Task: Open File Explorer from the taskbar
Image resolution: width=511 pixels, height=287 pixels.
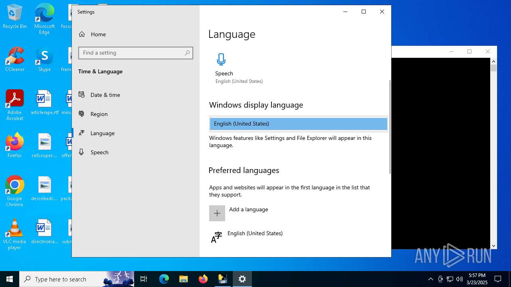Action: pos(183,279)
